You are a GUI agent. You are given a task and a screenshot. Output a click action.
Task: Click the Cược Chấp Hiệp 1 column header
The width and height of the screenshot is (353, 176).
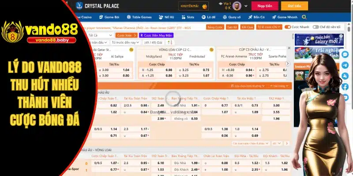(x=216, y=98)
